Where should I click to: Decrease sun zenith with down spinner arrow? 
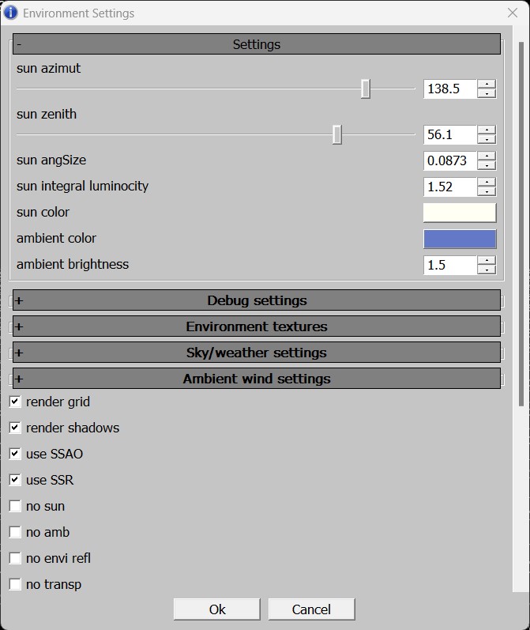point(487,139)
